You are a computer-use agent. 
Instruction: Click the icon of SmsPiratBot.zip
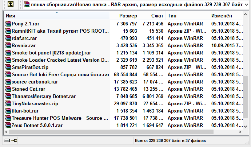[x=8, y=67]
